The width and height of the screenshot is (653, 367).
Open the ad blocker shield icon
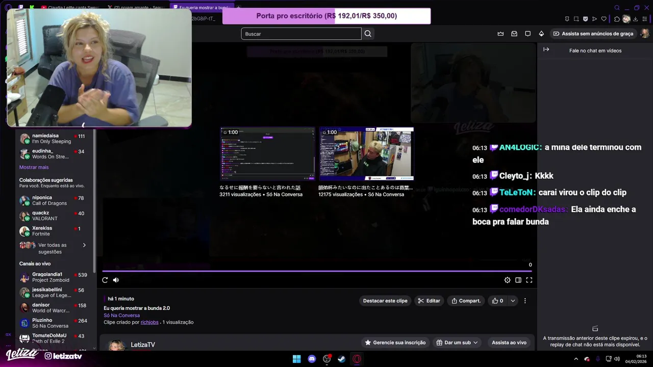point(585,19)
